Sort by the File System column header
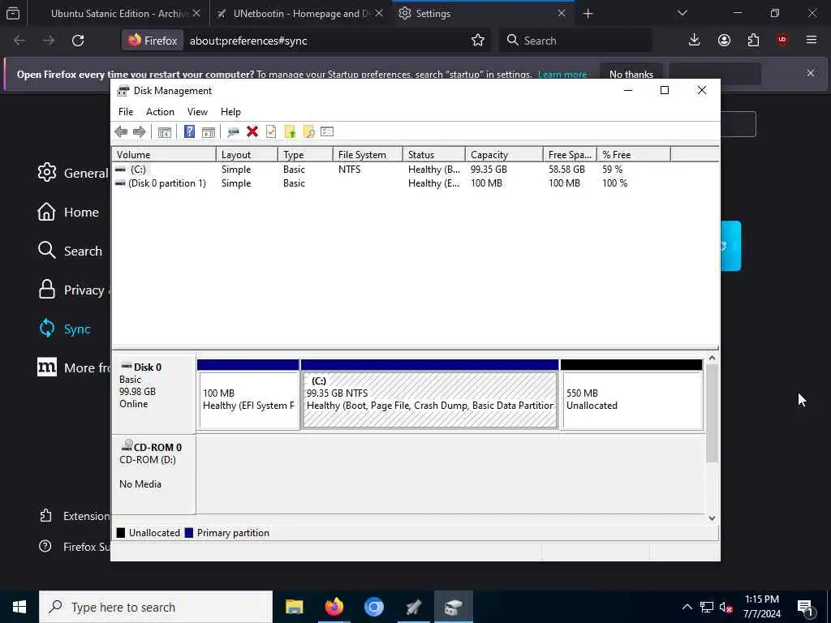Viewport: 831px width, 623px height. coord(368,155)
